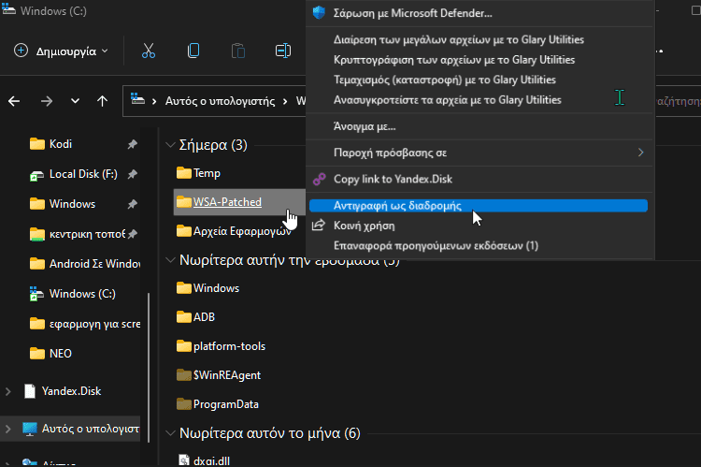Select Επαναφορά προηγούμενων εκδόσεων option
This screenshot has height=467, width=701.
pos(436,246)
